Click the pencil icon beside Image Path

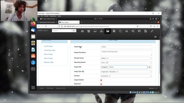coord(149,67)
